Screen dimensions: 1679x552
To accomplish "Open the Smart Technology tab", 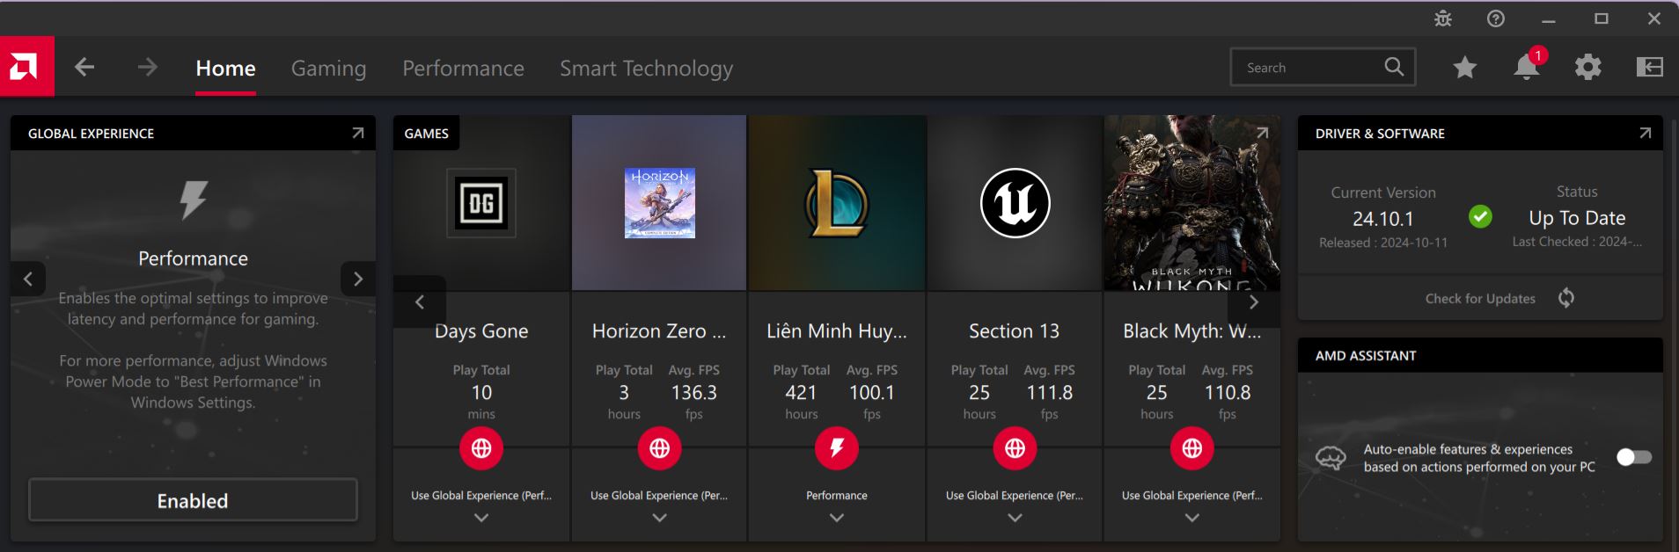I will tap(646, 68).
